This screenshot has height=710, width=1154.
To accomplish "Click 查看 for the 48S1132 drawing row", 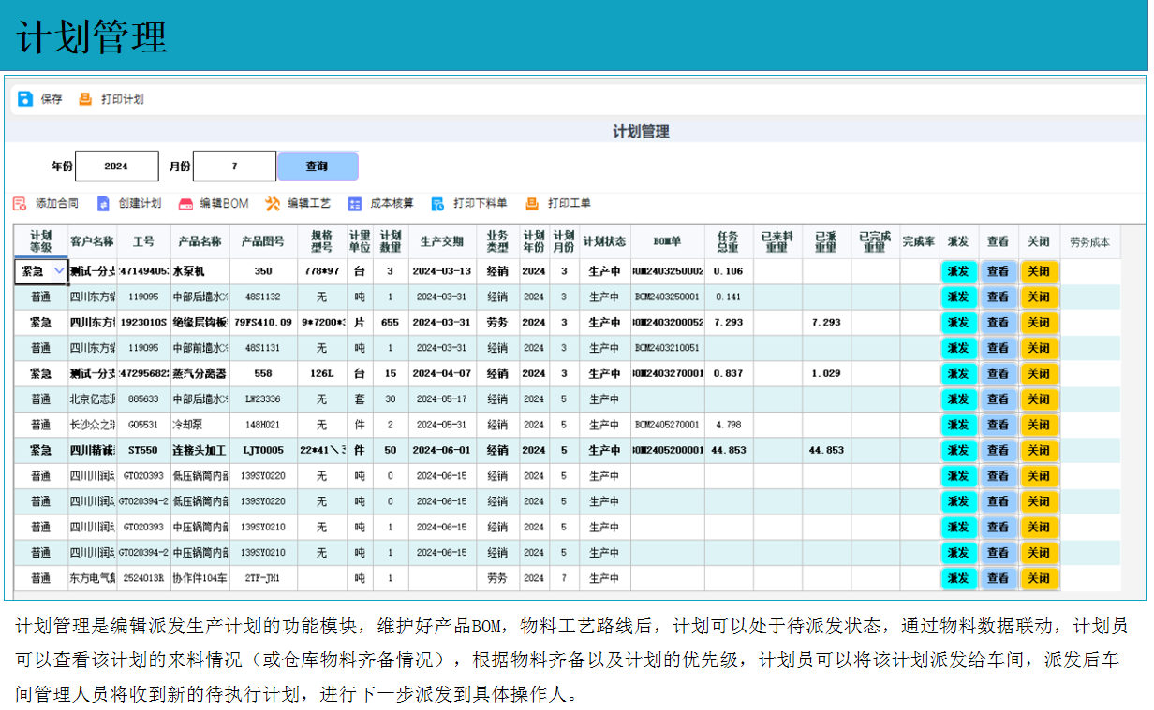I will [x=999, y=297].
